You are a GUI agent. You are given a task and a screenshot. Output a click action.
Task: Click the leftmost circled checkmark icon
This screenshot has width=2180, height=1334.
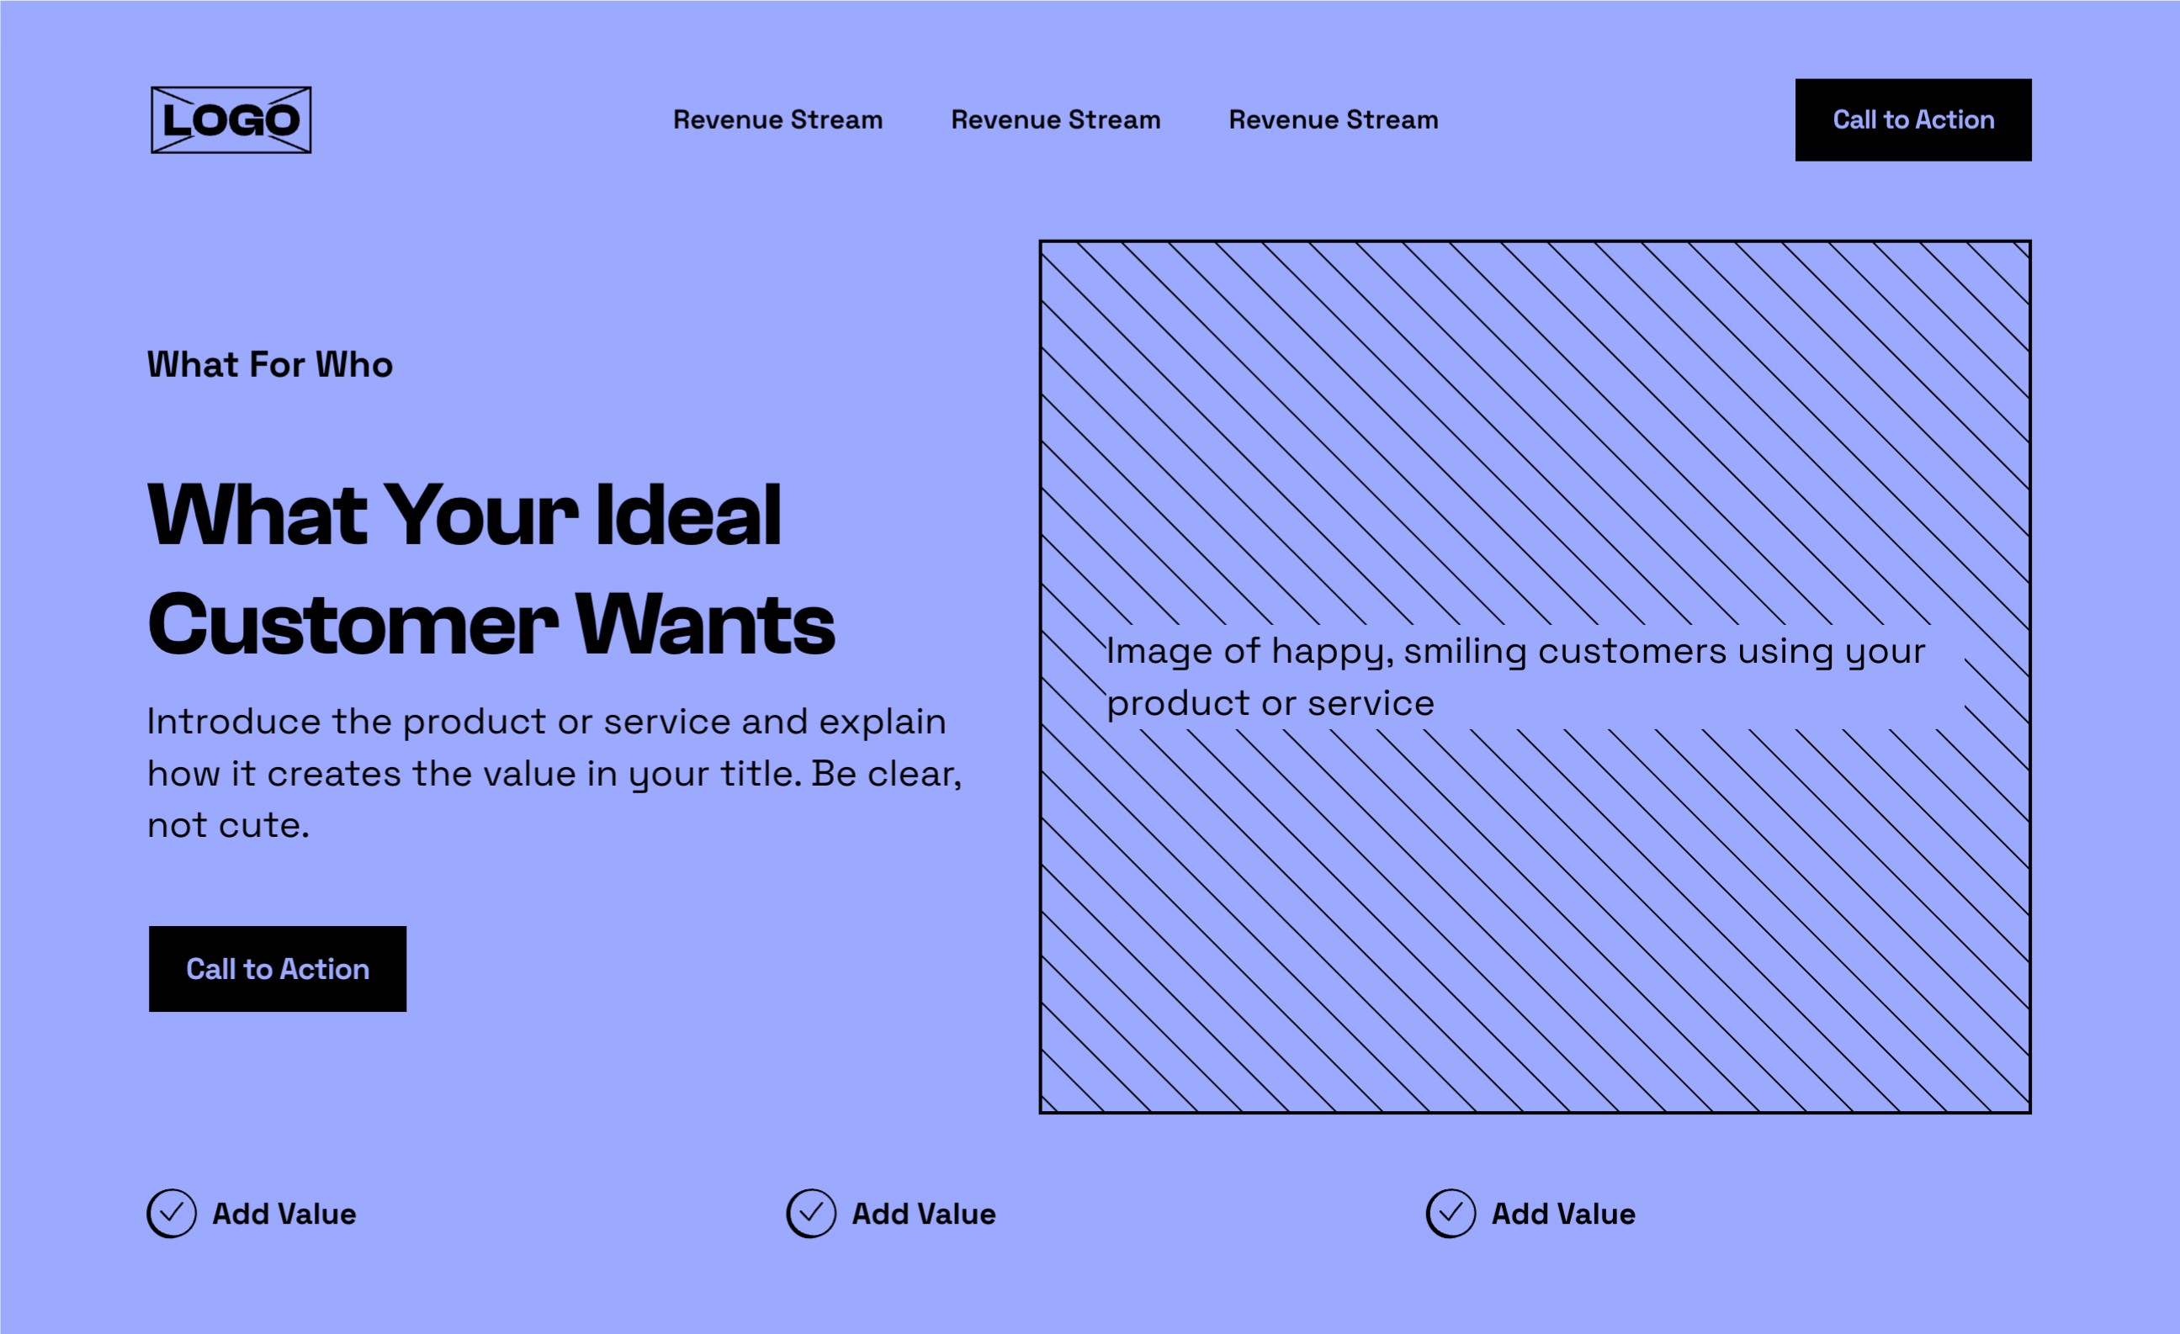tap(172, 1214)
